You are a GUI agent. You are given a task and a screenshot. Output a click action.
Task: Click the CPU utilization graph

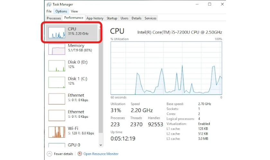166,68
